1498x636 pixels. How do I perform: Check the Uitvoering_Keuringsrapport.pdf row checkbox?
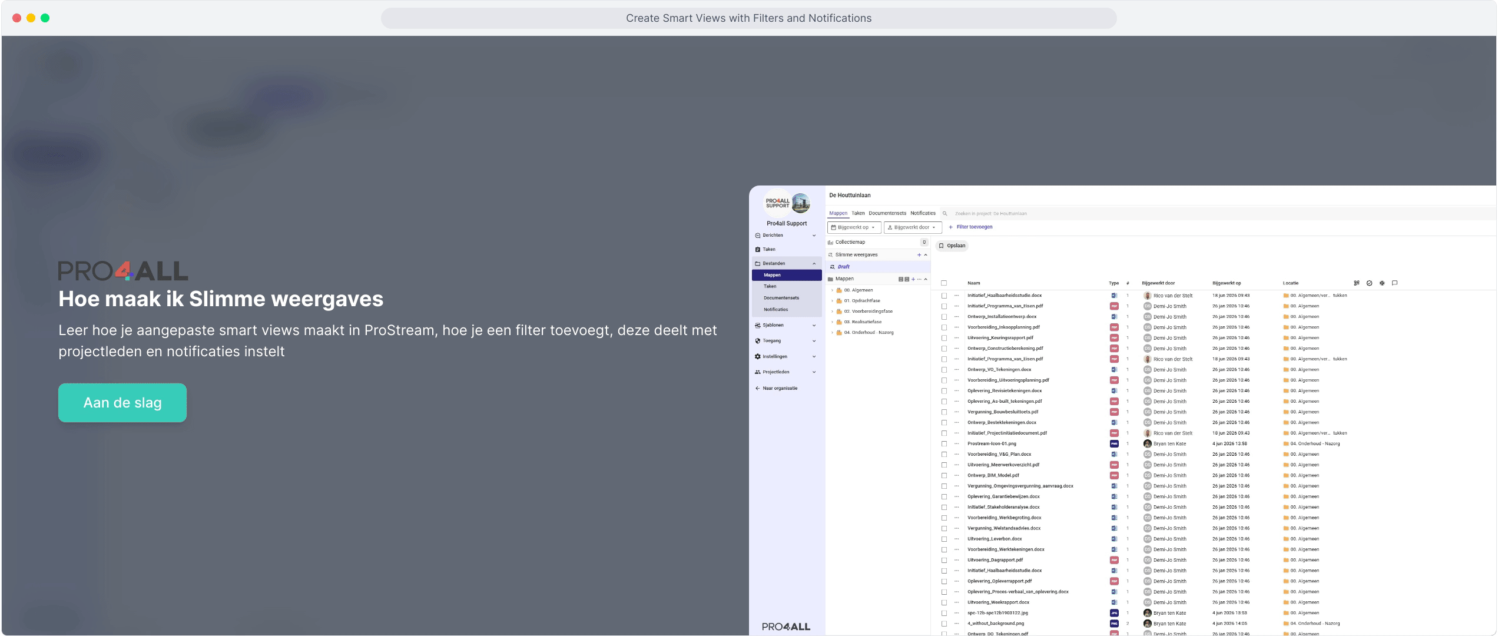point(944,339)
